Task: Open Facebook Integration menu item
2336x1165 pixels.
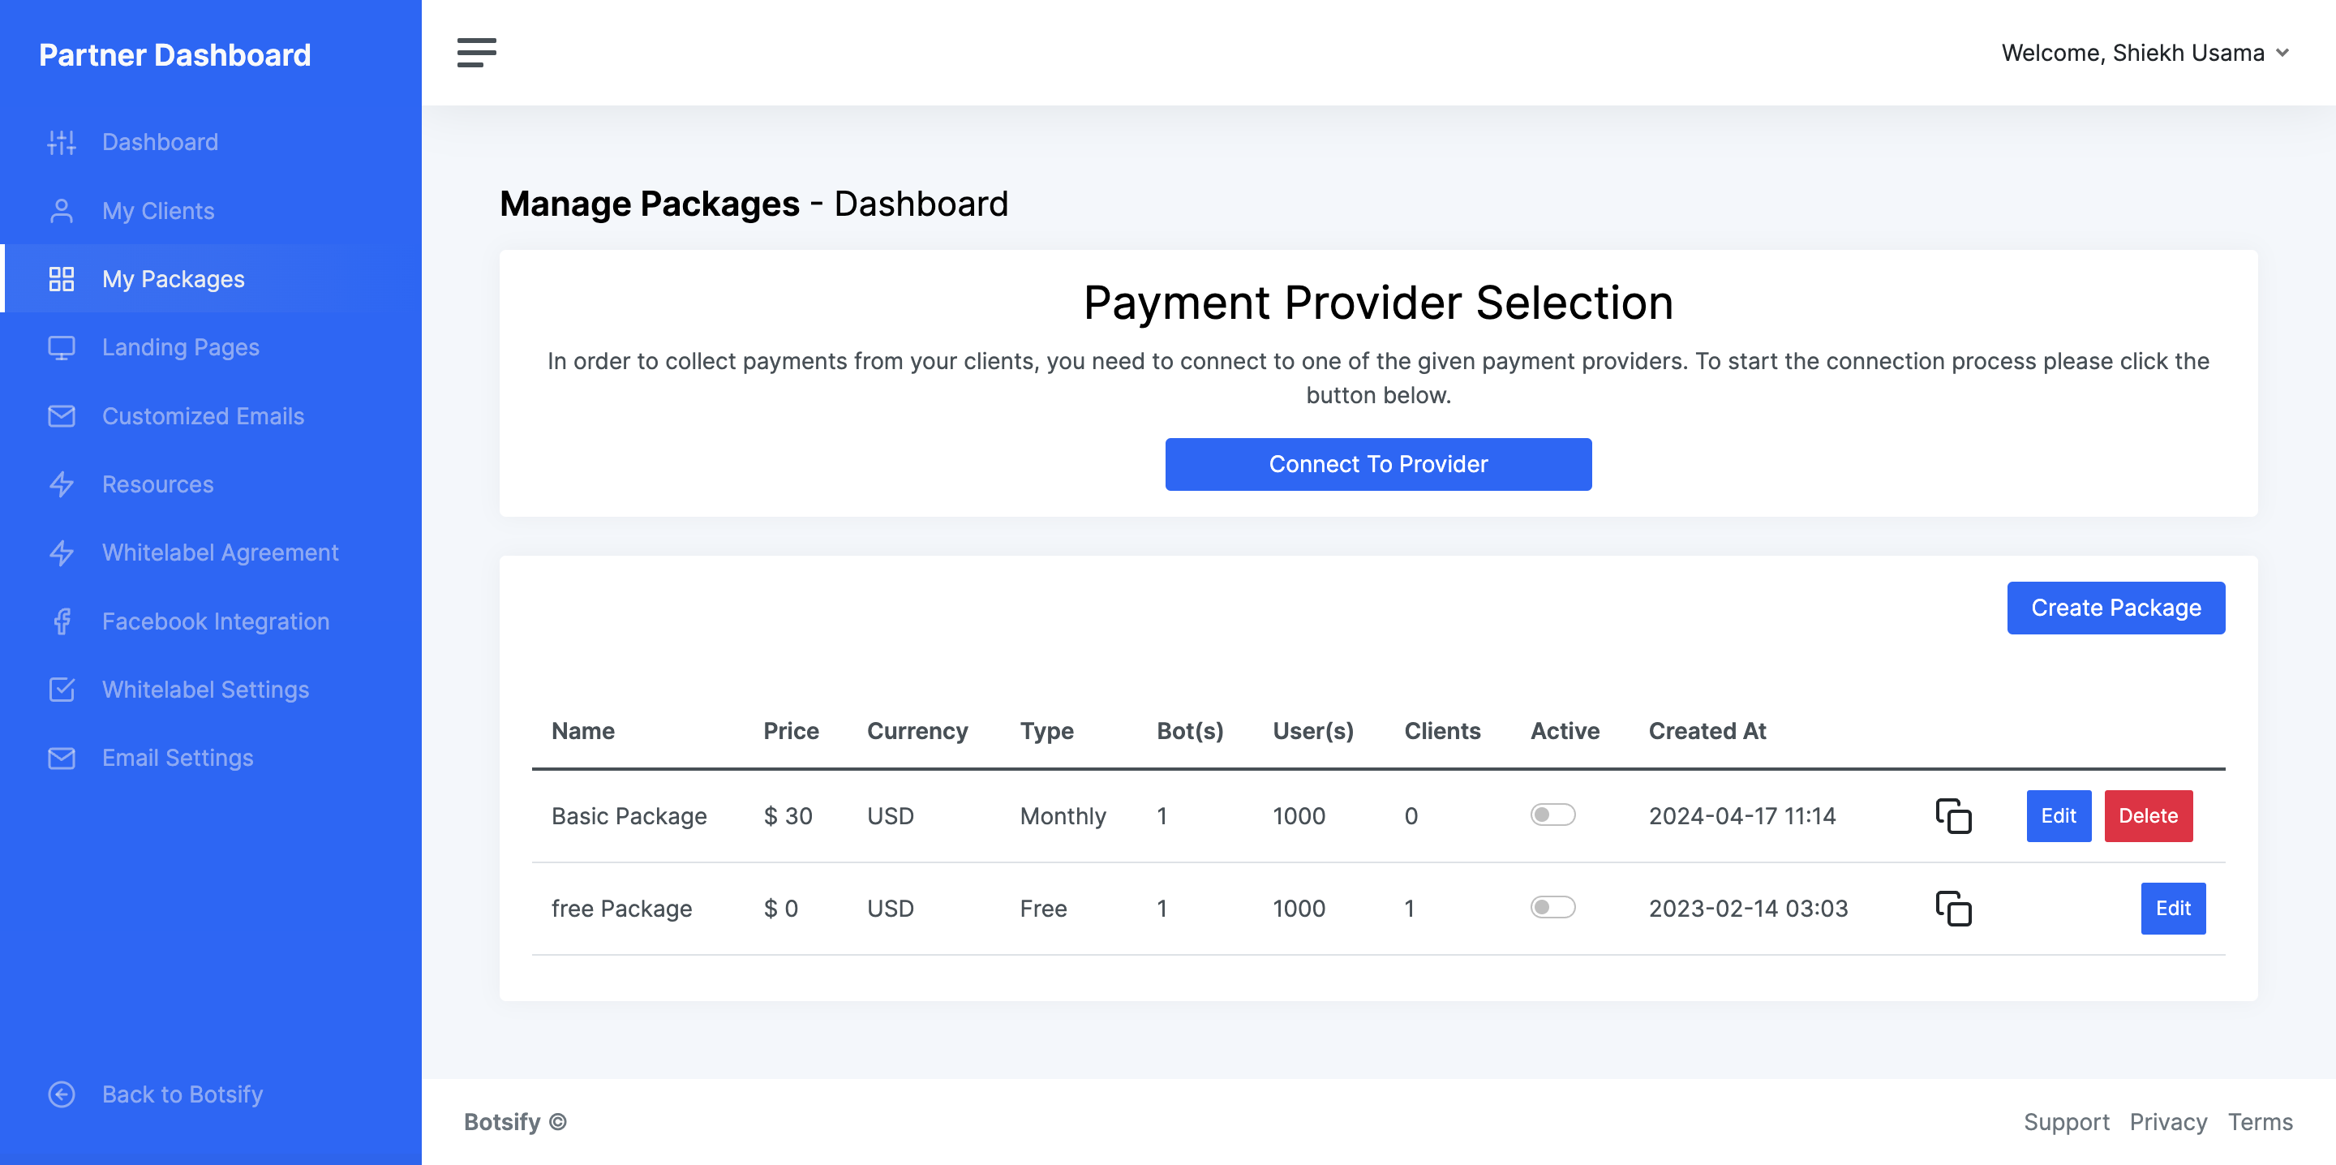Action: (210, 621)
